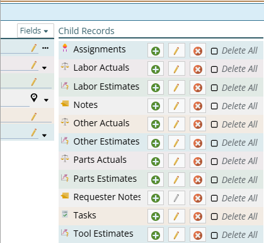Screen dimensions: 264x243
Task: Check Delete All for Tool Estimates
Action: tap(214, 235)
